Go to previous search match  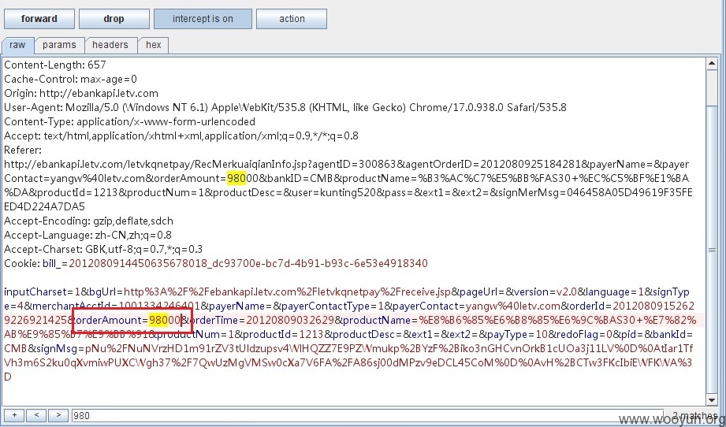click(36, 415)
